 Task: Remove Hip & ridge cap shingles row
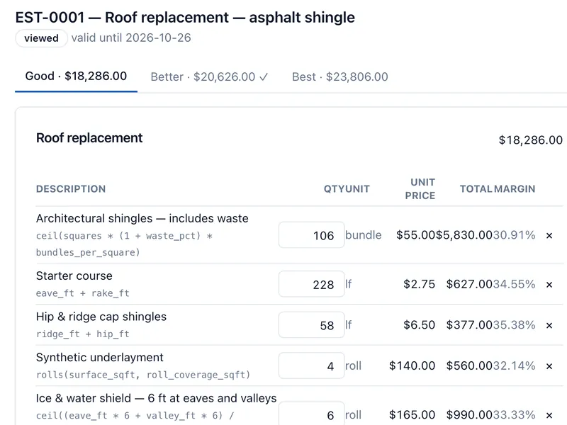pos(549,326)
